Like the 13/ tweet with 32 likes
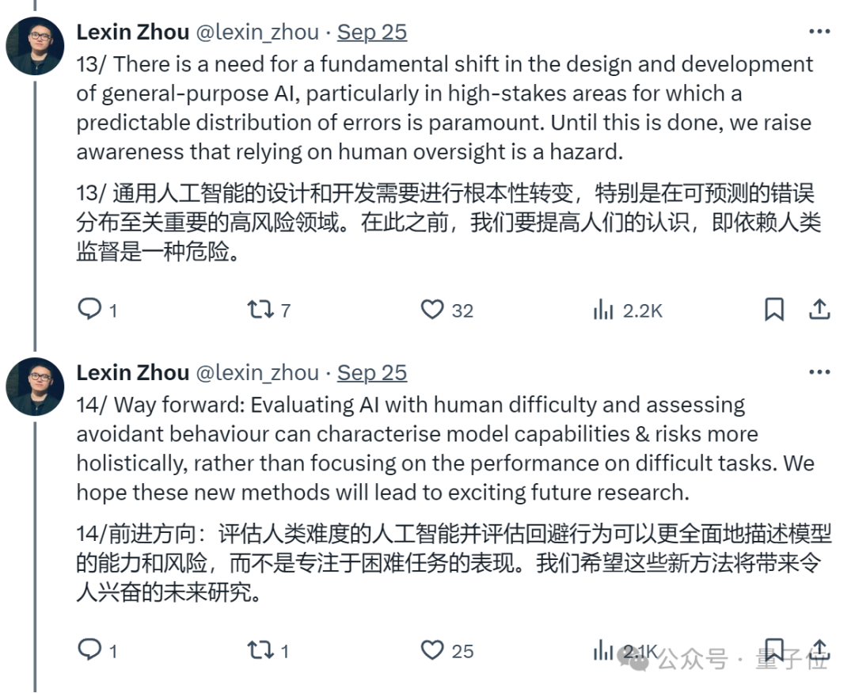Viewport: 855px width, 693px height. click(x=432, y=309)
